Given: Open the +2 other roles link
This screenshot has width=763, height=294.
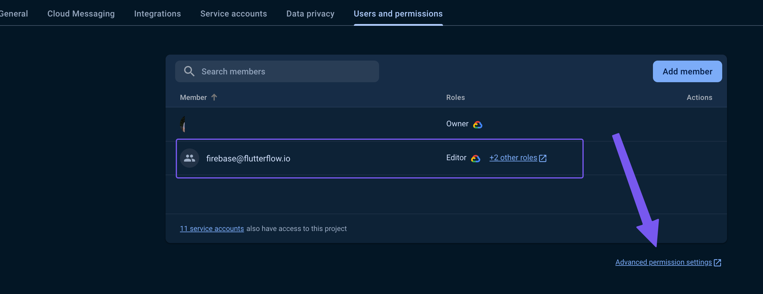Looking at the screenshot, I should click(513, 158).
